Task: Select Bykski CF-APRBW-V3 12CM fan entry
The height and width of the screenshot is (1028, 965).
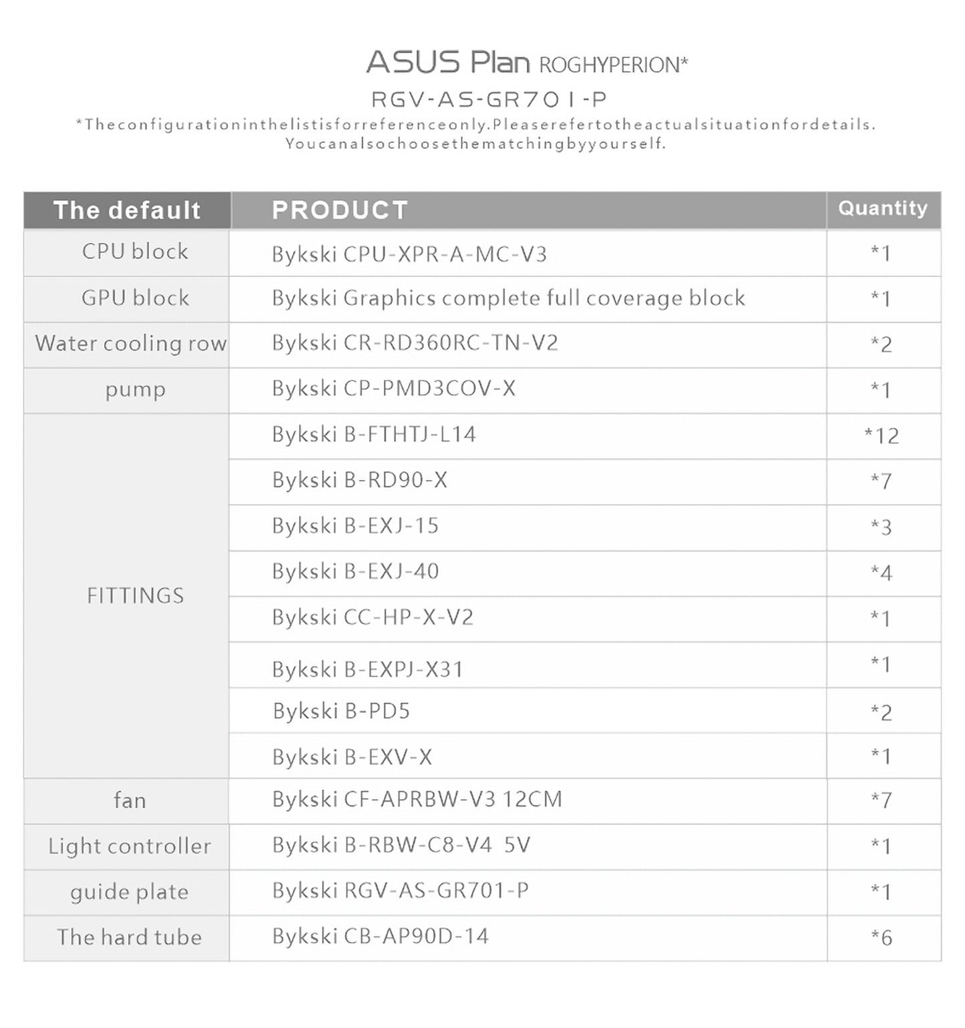Action: click(417, 799)
